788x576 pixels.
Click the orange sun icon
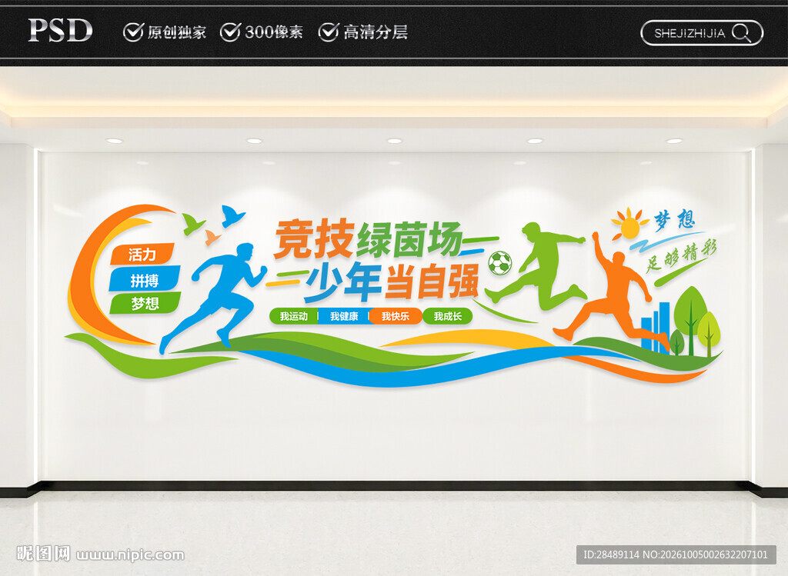629,225
